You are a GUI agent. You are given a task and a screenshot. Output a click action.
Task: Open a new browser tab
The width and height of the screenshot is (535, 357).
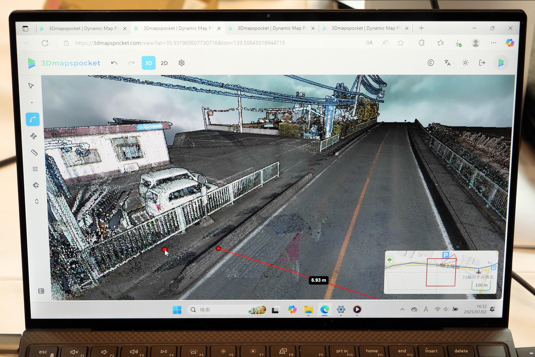(x=421, y=28)
